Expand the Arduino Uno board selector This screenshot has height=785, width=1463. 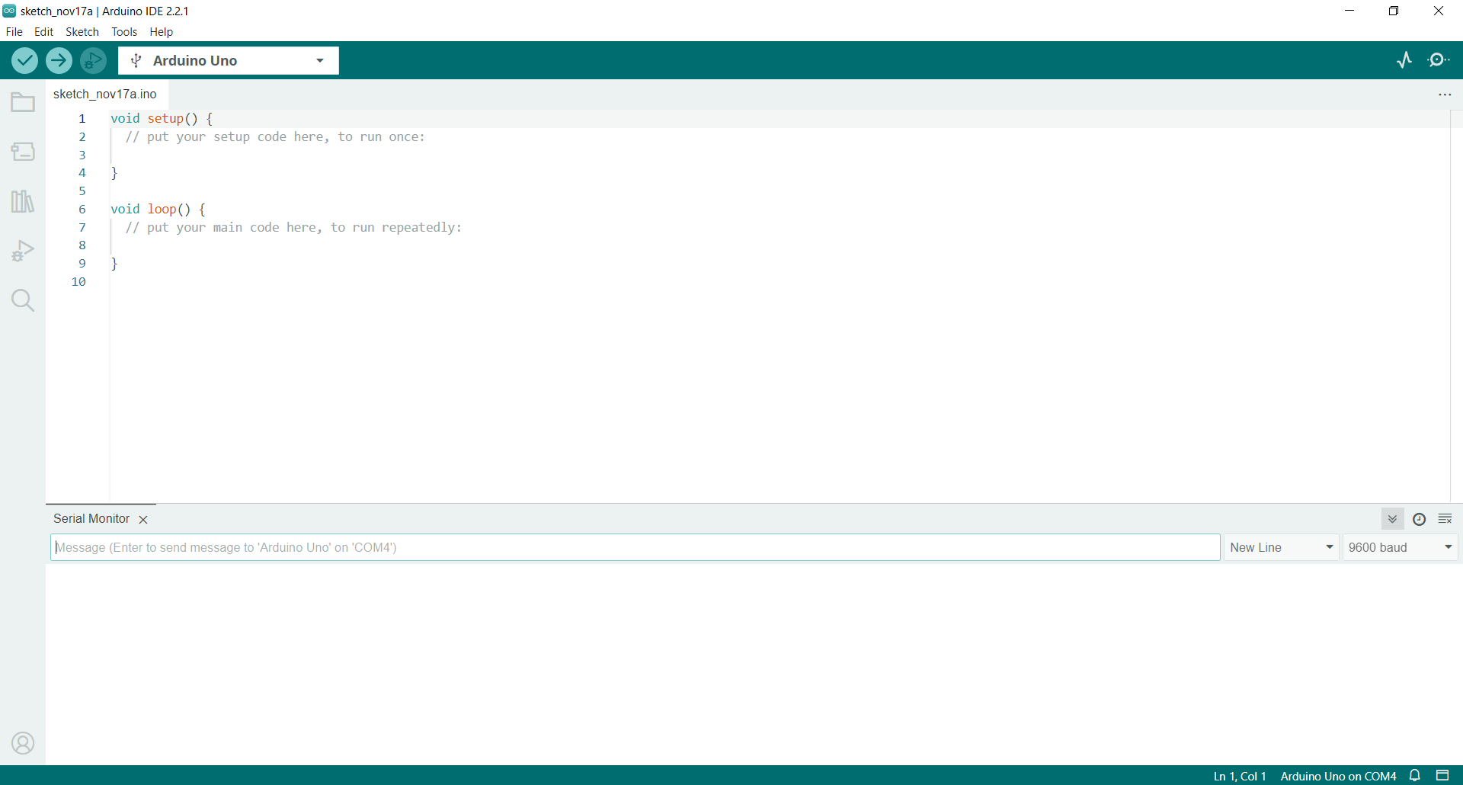pyautogui.click(x=229, y=60)
